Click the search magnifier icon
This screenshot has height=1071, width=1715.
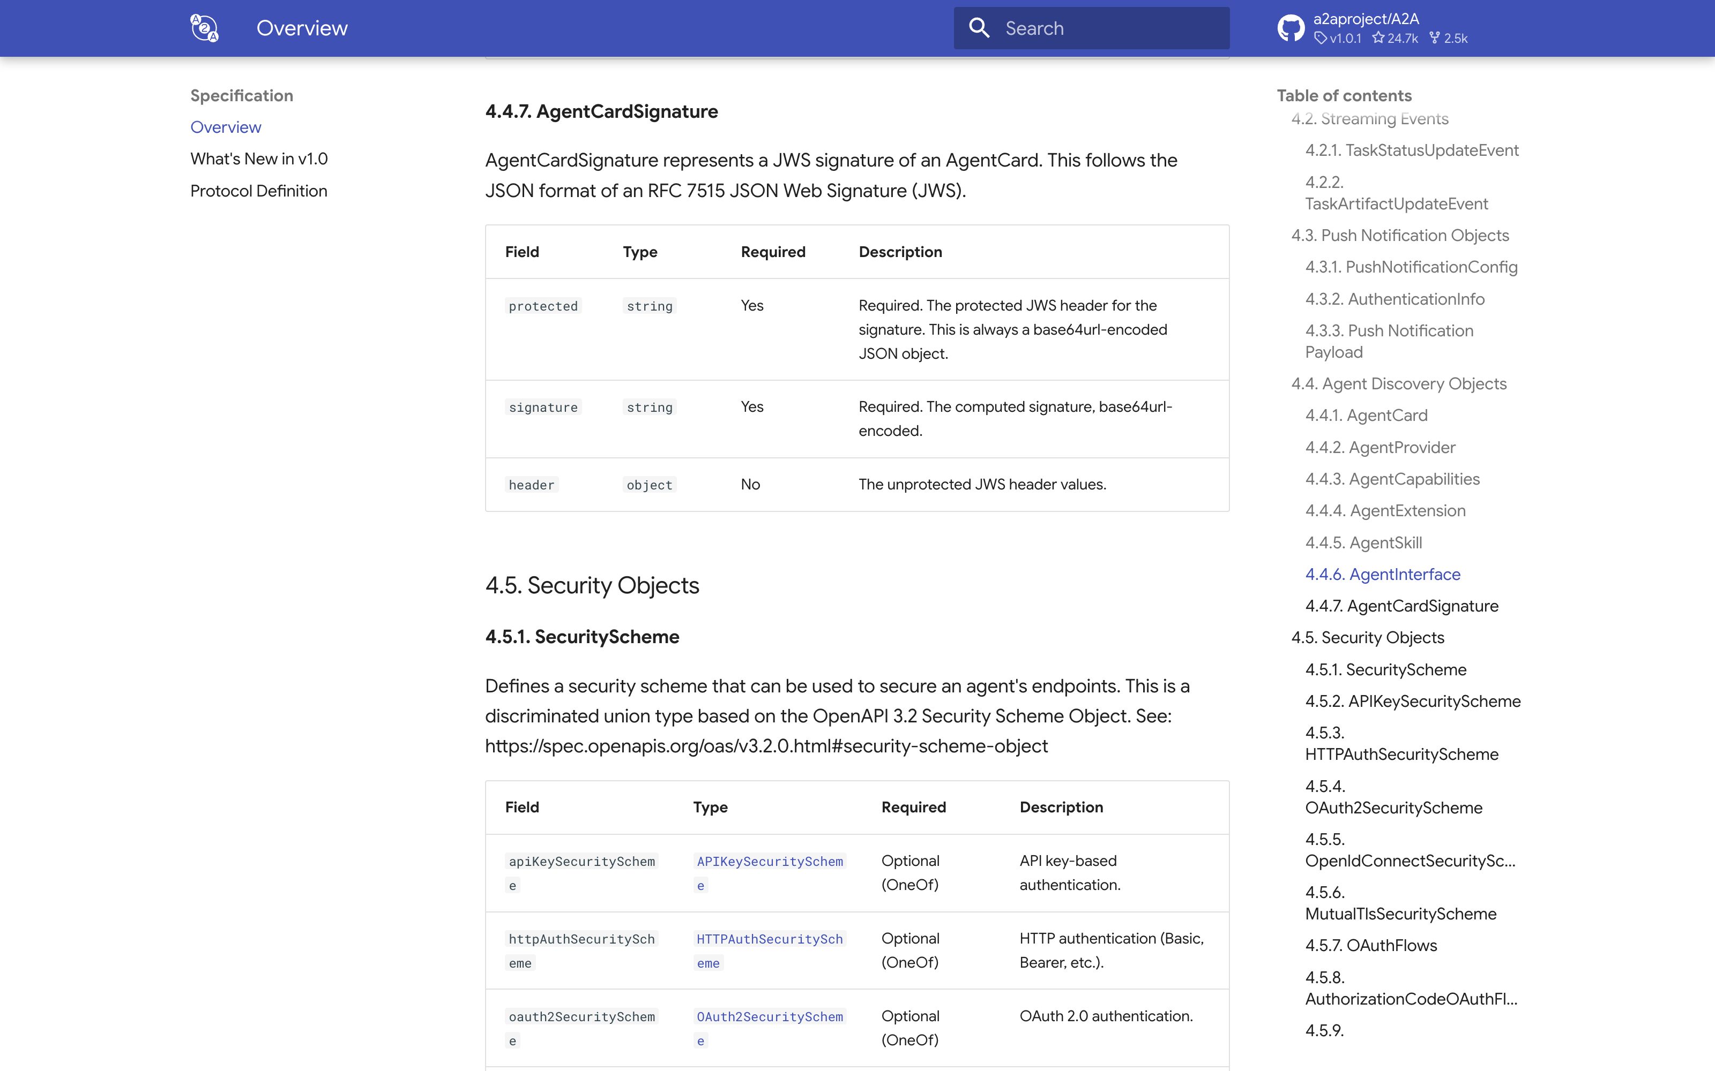click(x=979, y=28)
